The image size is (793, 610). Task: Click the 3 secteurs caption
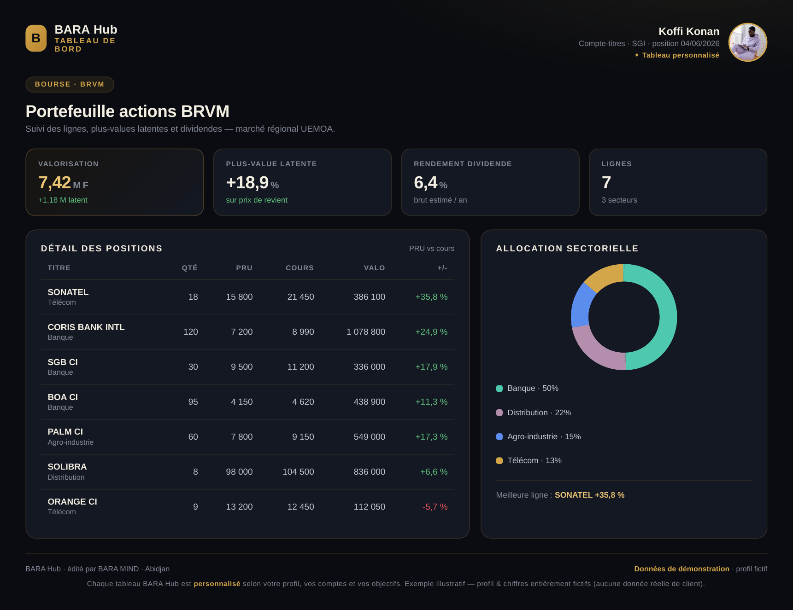(619, 200)
